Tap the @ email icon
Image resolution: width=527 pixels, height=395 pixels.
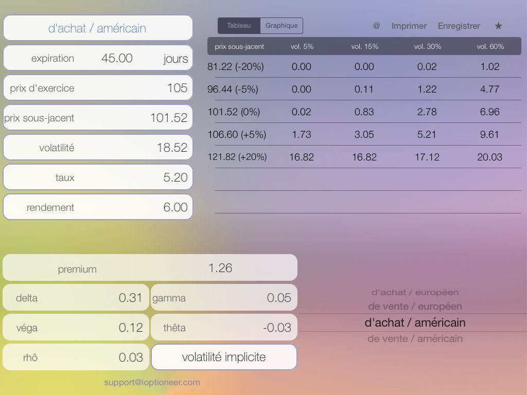(x=376, y=26)
